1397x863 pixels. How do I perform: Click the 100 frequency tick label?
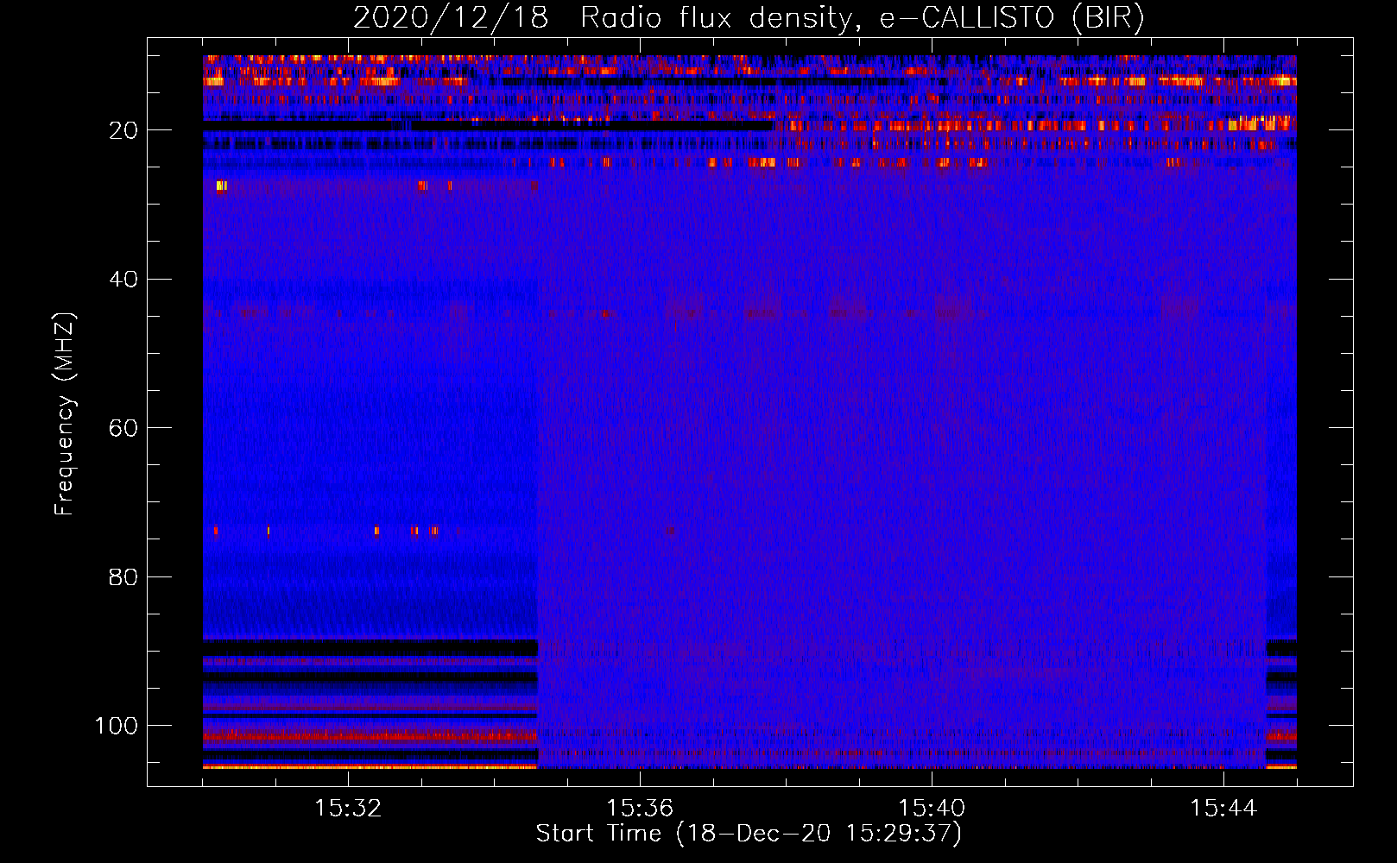pyautogui.click(x=117, y=726)
